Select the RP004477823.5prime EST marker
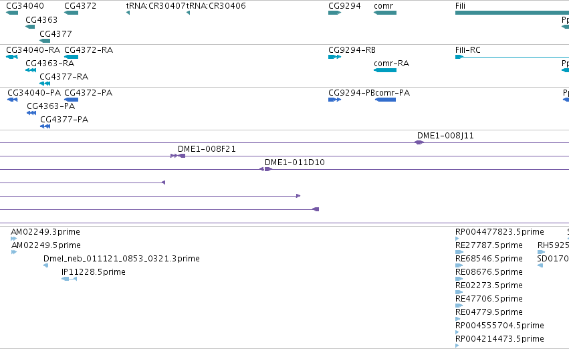Screen dimensions: 569x349 tap(457, 239)
